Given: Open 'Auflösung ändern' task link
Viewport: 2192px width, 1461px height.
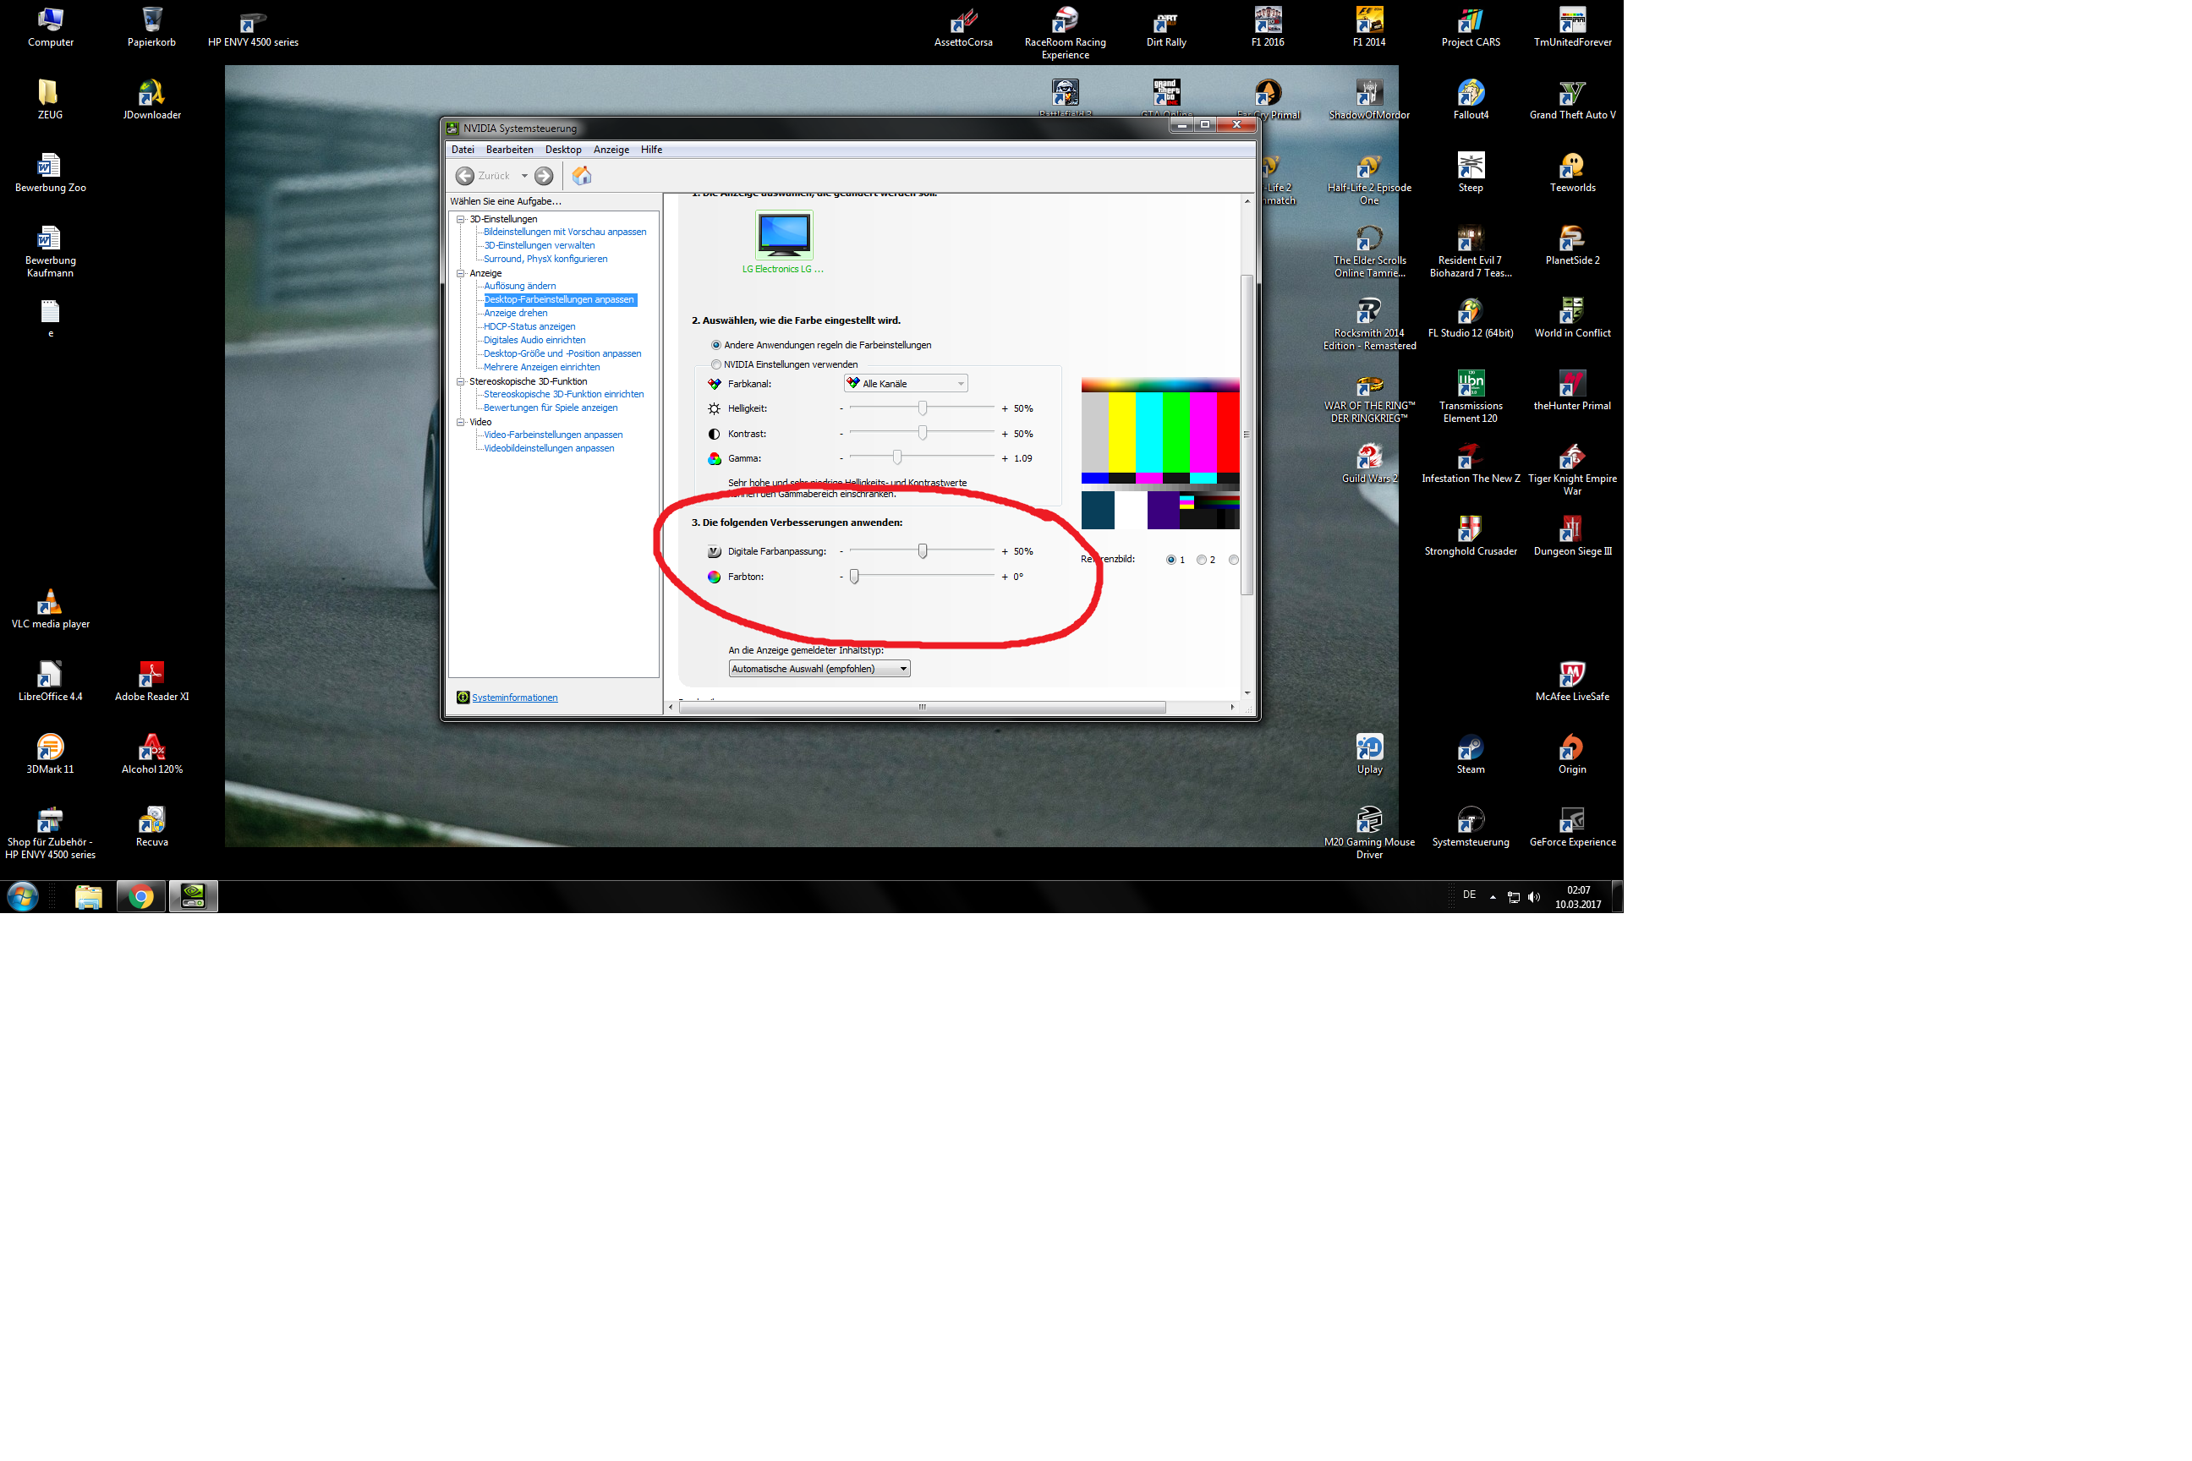Looking at the screenshot, I should pyautogui.click(x=519, y=286).
